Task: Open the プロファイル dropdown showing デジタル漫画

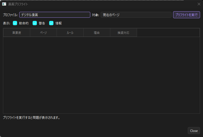Action: point(55,15)
